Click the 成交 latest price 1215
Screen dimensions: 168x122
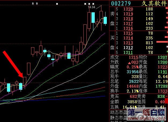click(x=133, y=57)
